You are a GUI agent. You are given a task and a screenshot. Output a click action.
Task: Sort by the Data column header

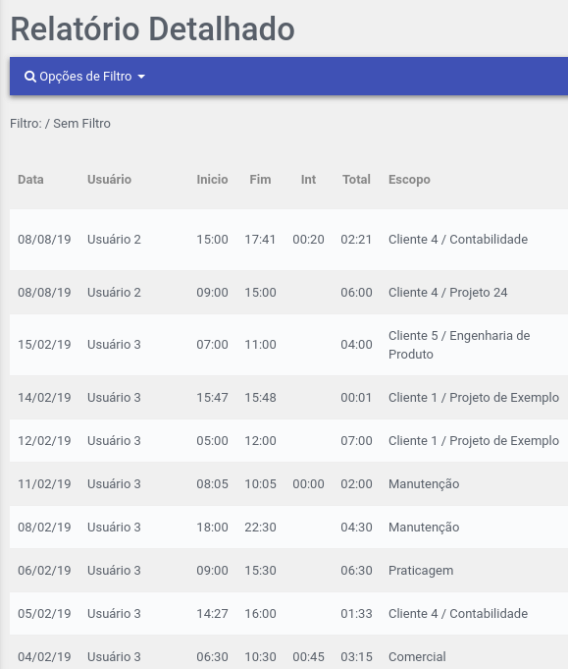click(30, 179)
